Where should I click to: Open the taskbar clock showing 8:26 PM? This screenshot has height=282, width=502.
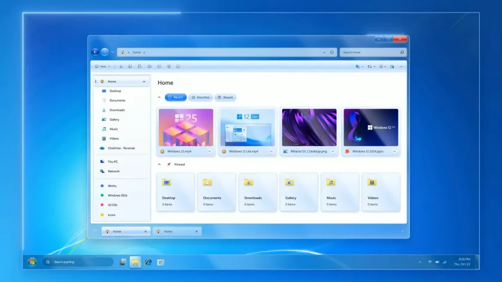(463, 262)
